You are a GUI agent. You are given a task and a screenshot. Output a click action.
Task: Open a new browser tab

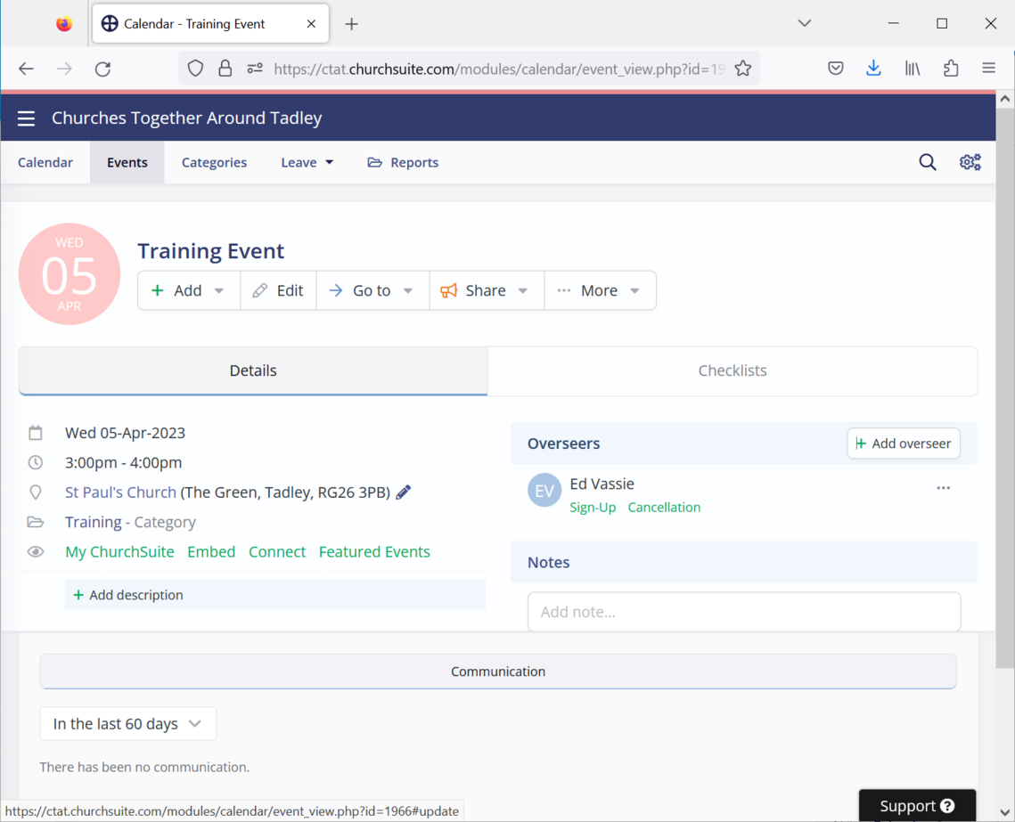pos(351,24)
